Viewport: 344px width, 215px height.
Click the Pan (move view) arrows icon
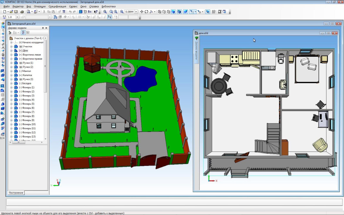[x=142, y=12]
